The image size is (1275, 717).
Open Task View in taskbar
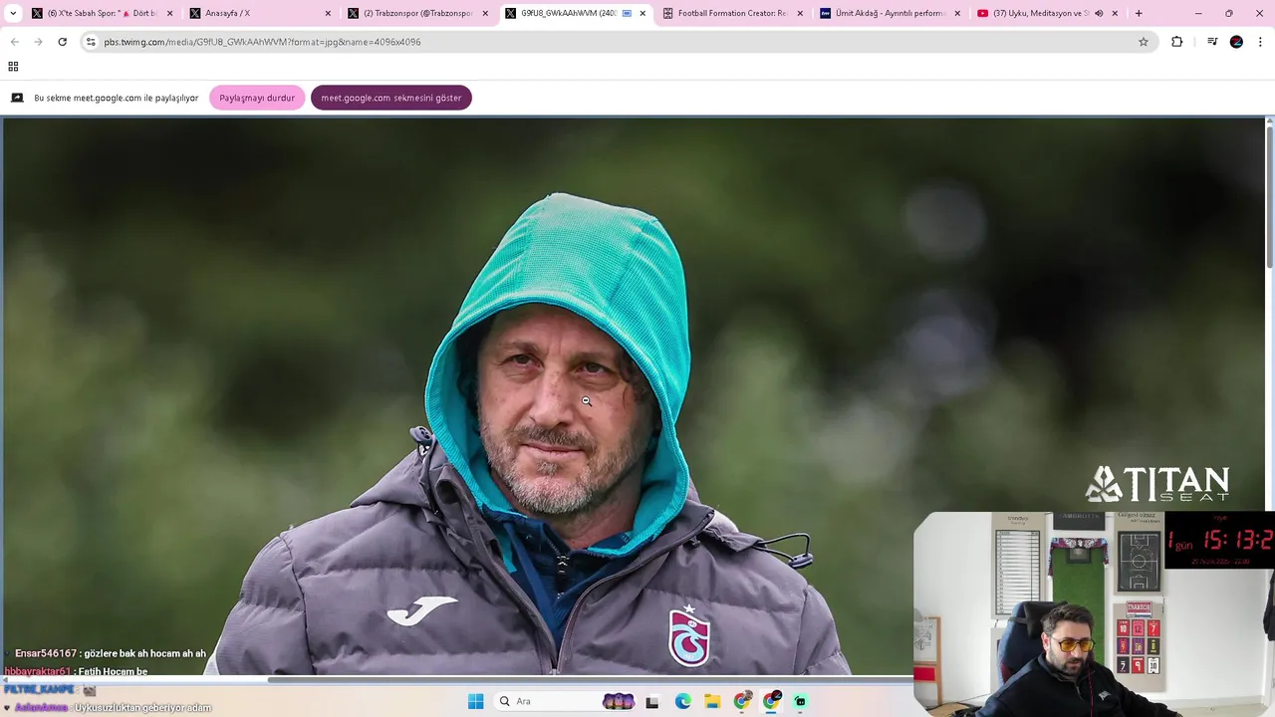tap(652, 701)
